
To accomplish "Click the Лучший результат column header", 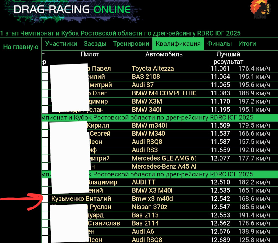I will pyautogui.click(x=228, y=58).
